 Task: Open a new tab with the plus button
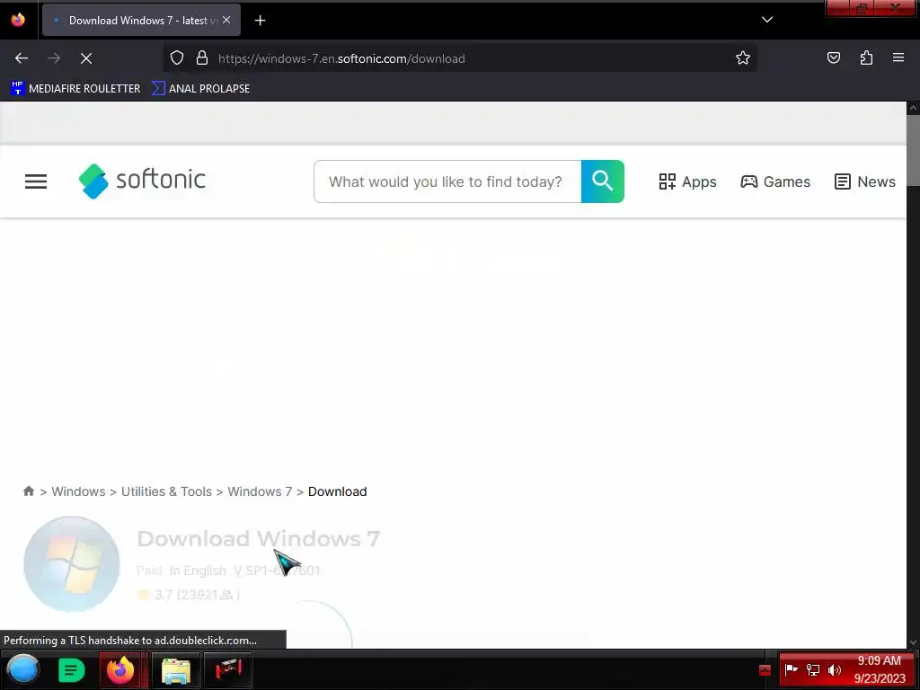pyautogui.click(x=260, y=21)
